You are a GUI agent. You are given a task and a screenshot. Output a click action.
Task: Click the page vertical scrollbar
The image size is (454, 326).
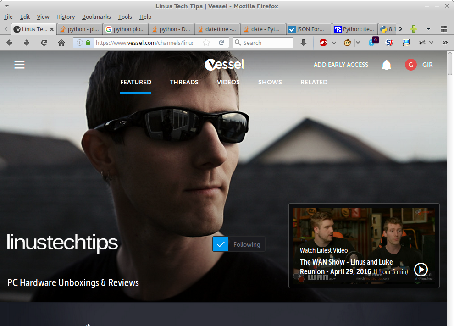[x=450, y=183]
